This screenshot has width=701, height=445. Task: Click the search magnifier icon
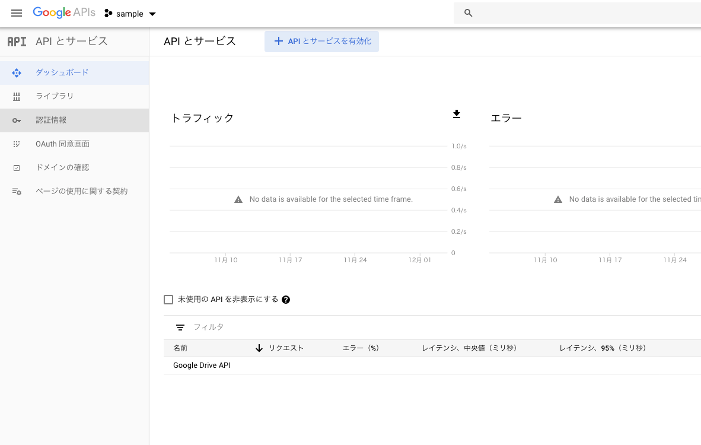pos(468,13)
